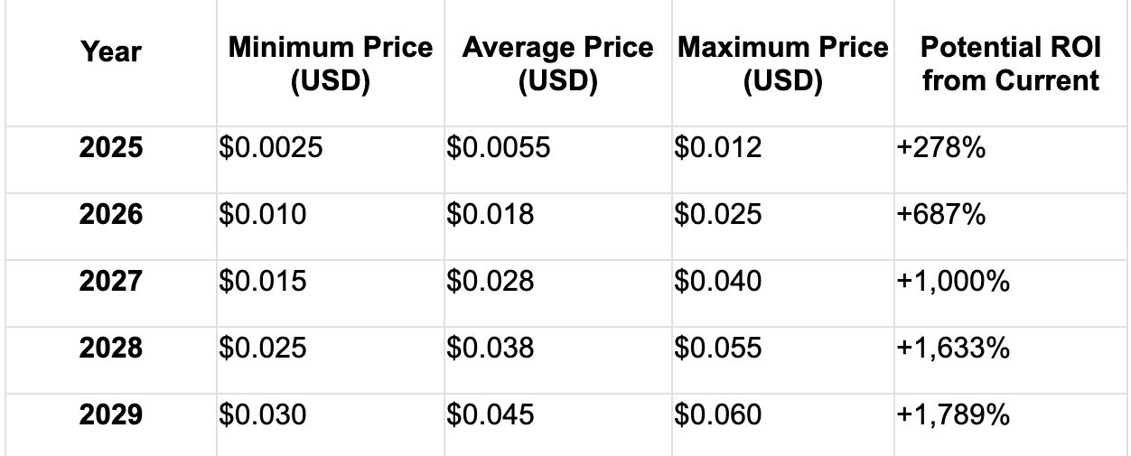Screen dimensions: 1131x456
Task: Select the 2028 row label
Action: tap(110, 349)
